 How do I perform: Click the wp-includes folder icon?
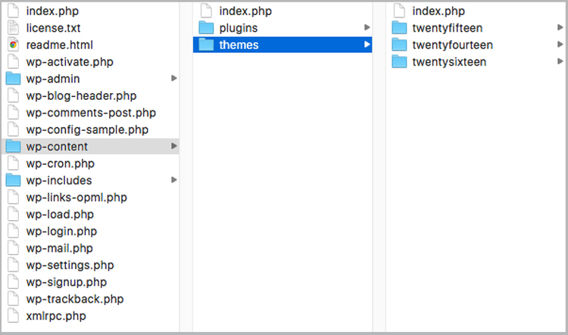[14, 180]
